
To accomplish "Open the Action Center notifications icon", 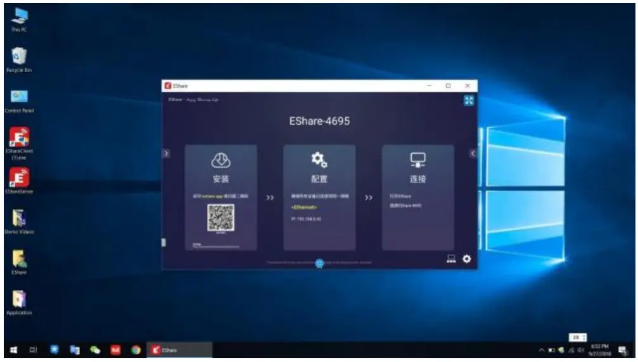I will [623, 350].
